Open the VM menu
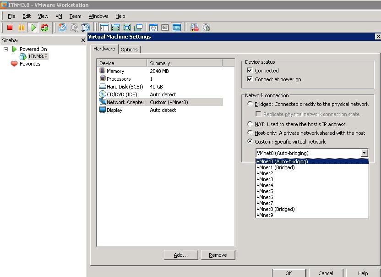The width and height of the screenshot is (381, 277). 59,16
